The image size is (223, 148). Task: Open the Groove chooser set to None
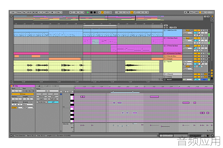(29, 104)
